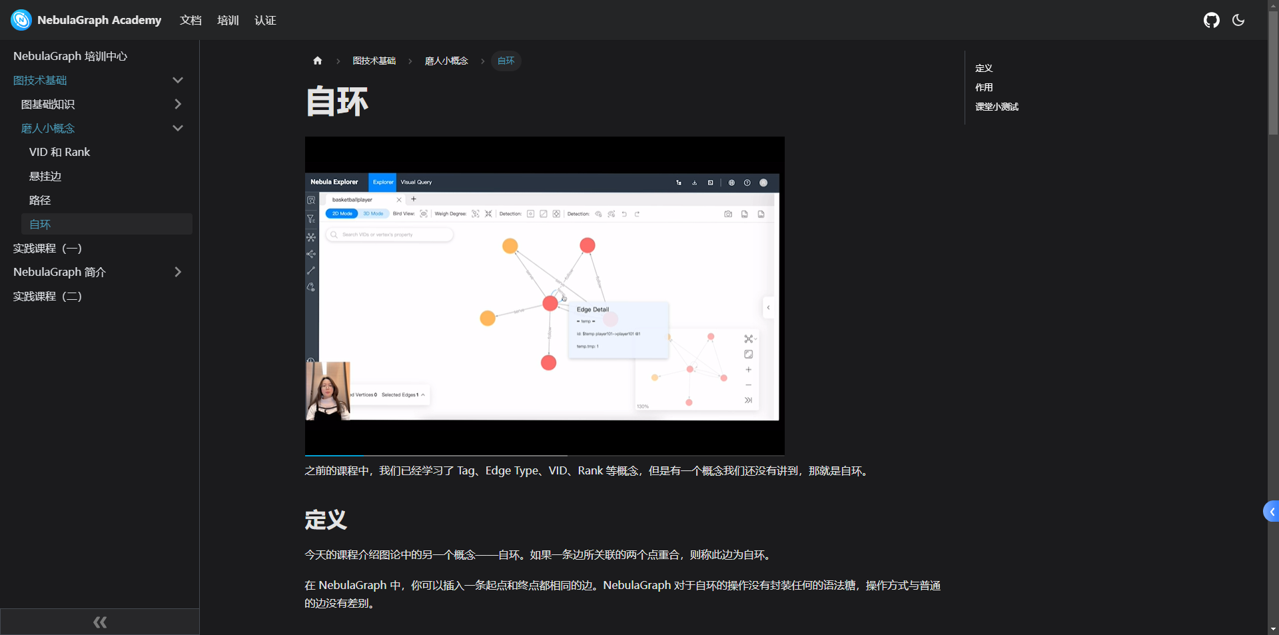
Task: Click the user avatar circle in video header
Action: (763, 183)
